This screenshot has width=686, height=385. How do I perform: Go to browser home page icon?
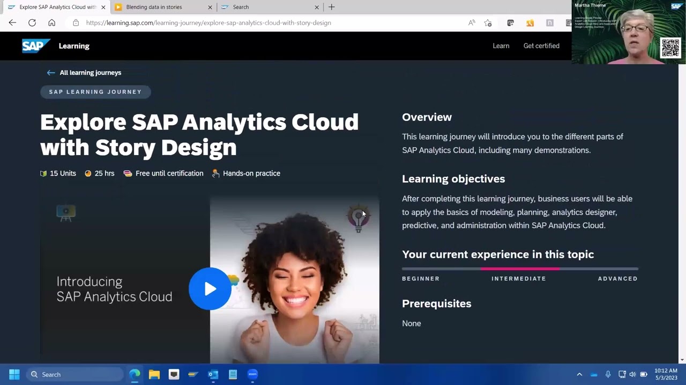coord(51,22)
